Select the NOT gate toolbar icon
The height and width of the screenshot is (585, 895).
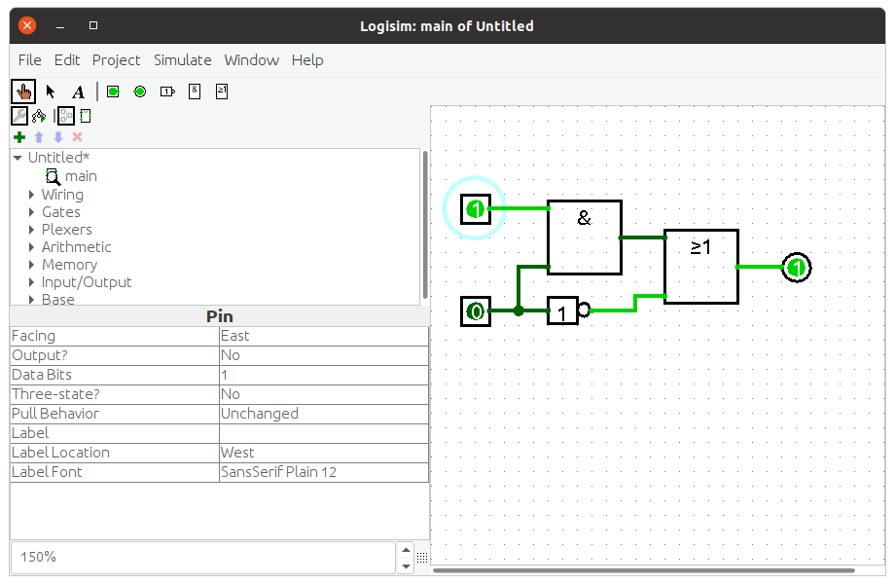coord(167,91)
